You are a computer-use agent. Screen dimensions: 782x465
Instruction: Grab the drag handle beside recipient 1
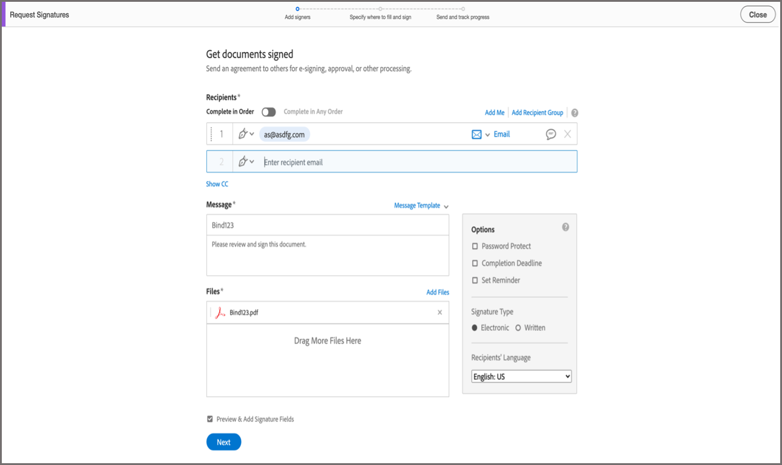pos(211,134)
